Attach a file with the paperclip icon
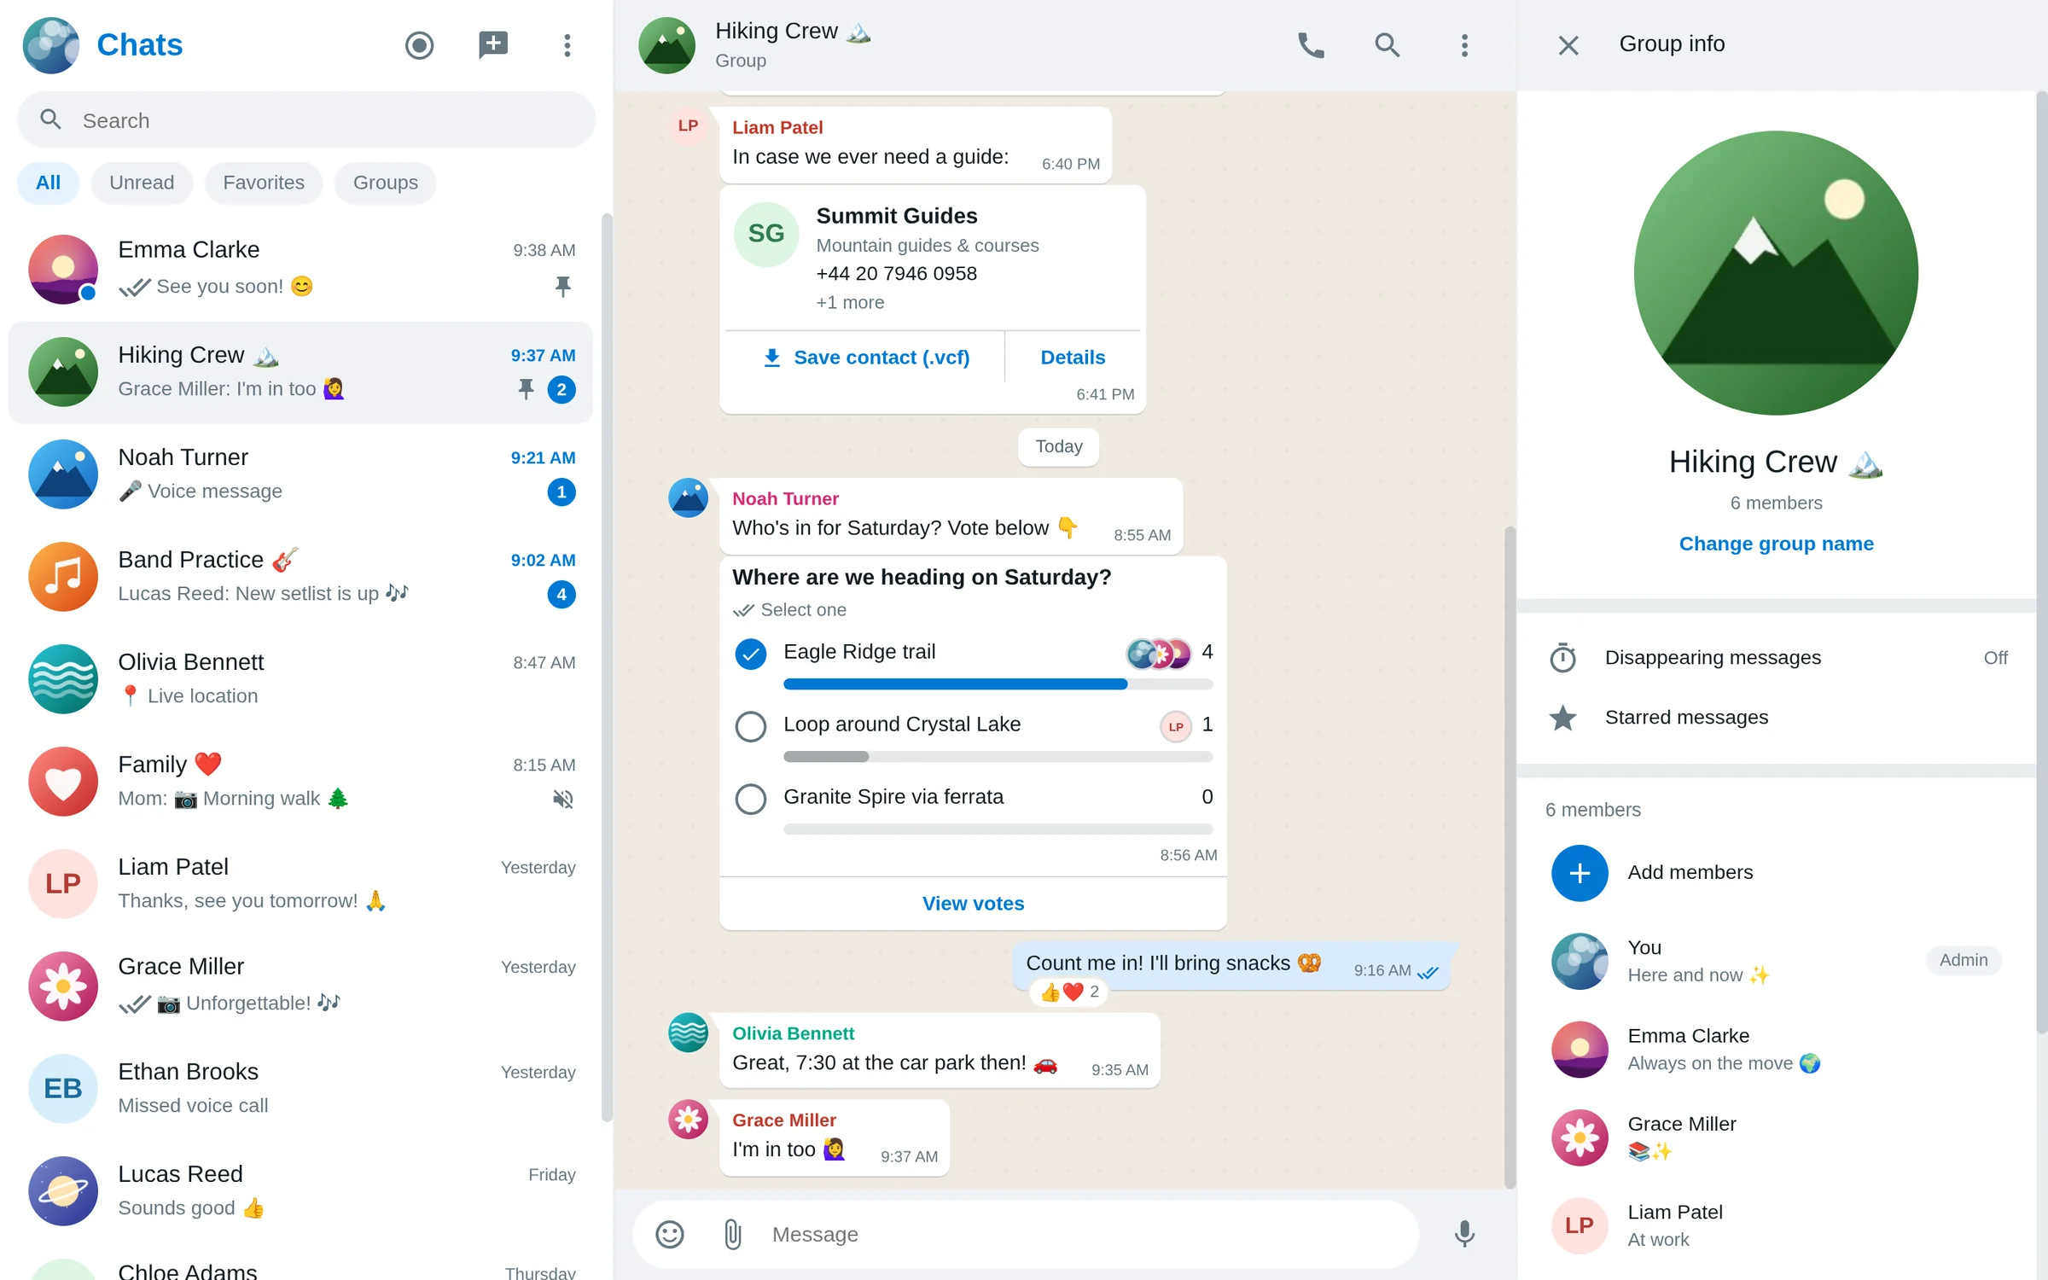The height and width of the screenshot is (1280, 2048). point(732,1234)
